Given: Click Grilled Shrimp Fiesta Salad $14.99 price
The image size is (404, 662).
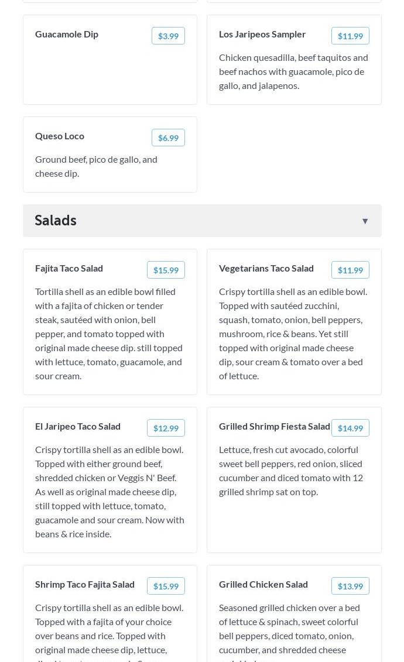Looking at the screenshot, I should [x=350, y=428].
